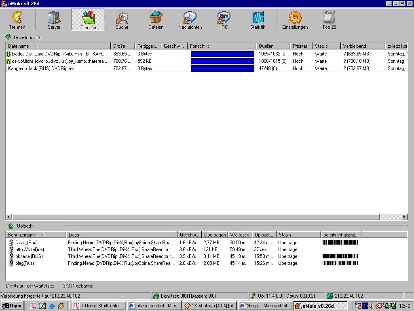Click Verbindung hergestellt auf status text

coord(40,296)
